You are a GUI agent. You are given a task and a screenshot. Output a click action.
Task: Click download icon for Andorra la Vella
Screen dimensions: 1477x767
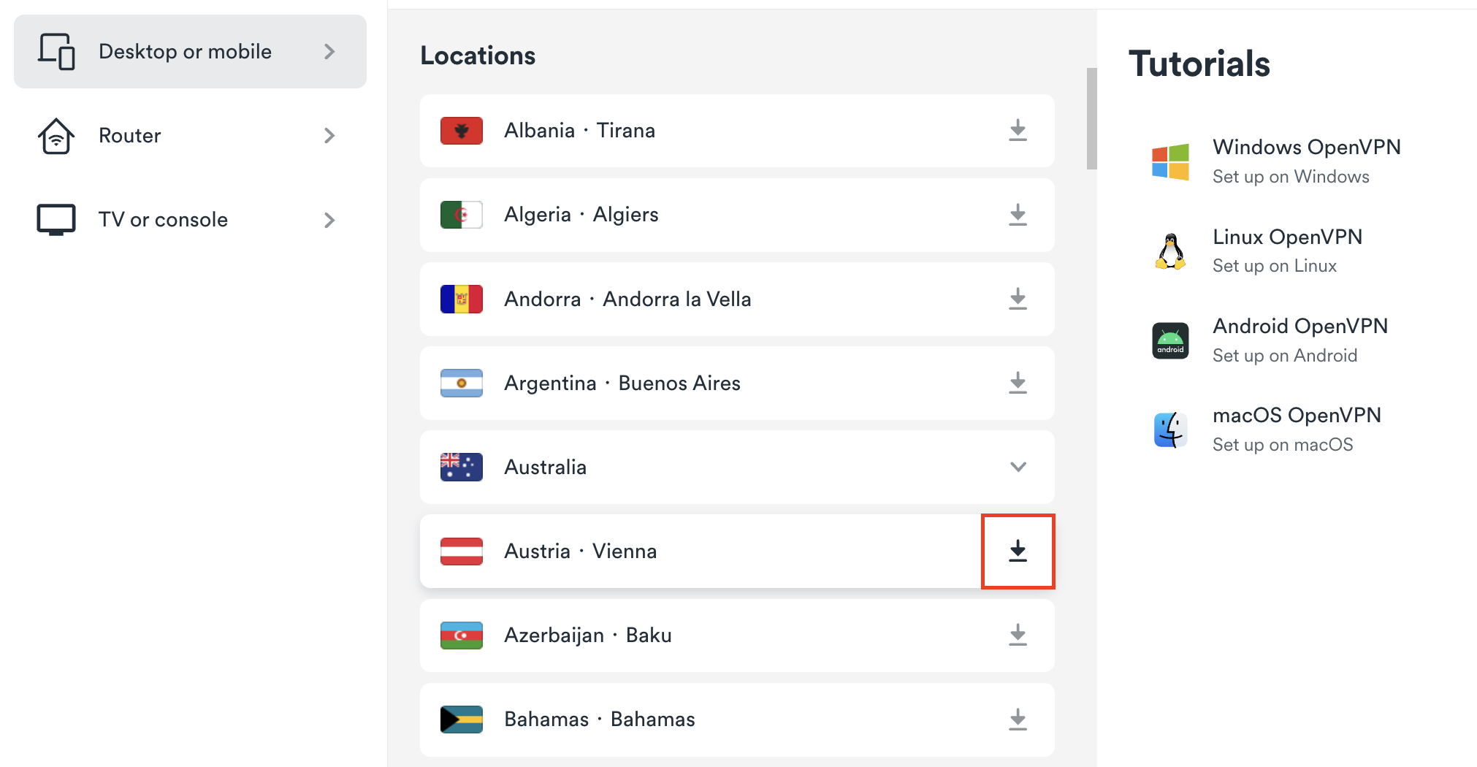(1018, 299)
